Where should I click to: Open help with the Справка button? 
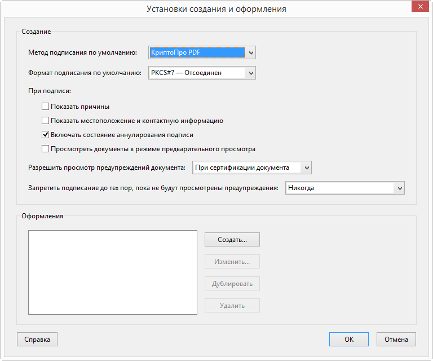pos(37,340)
